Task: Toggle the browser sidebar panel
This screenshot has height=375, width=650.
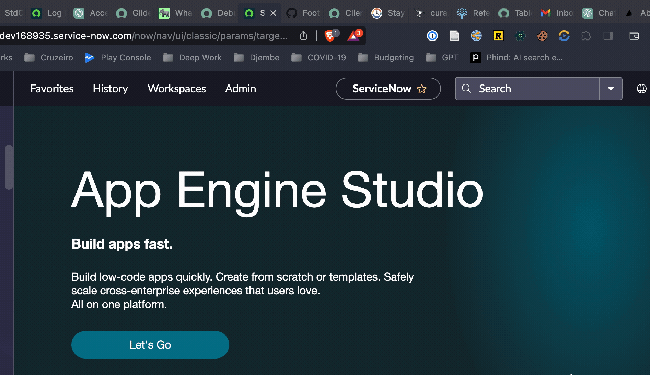Action: 608,36
